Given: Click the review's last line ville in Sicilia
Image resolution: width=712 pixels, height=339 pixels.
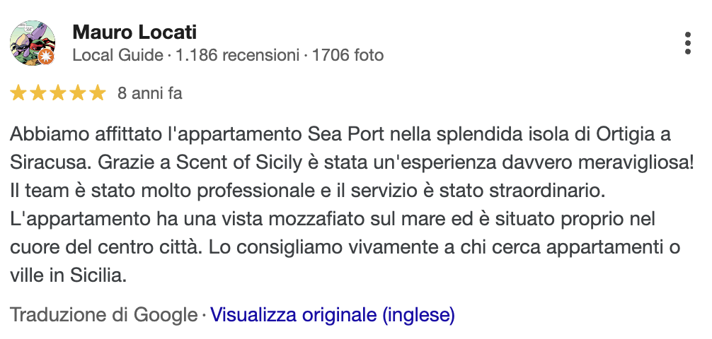Looking at the screenshot, I should click(68, 275).
